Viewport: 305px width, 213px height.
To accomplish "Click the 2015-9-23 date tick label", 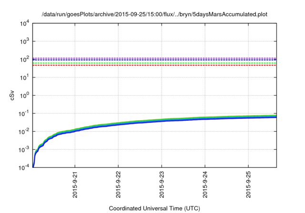I will point(162,184).
